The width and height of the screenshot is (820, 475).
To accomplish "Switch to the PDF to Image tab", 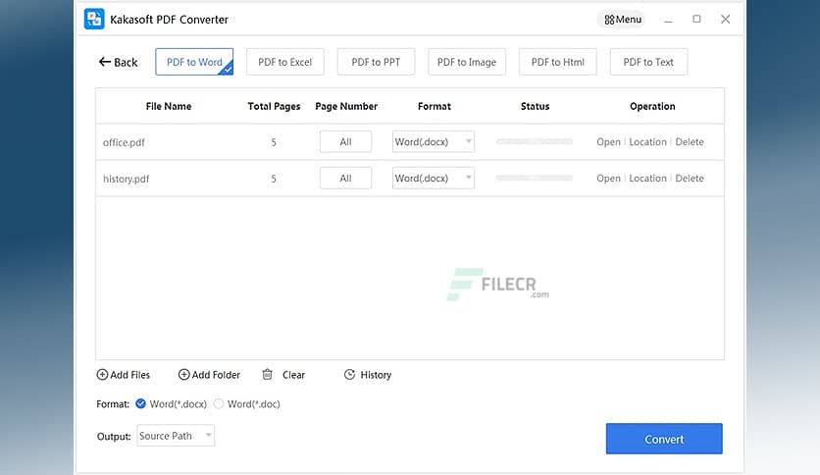I will [467, 62].
